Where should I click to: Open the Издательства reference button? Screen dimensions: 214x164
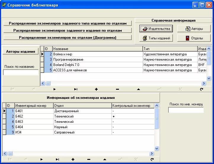click(x=156, y=29)
